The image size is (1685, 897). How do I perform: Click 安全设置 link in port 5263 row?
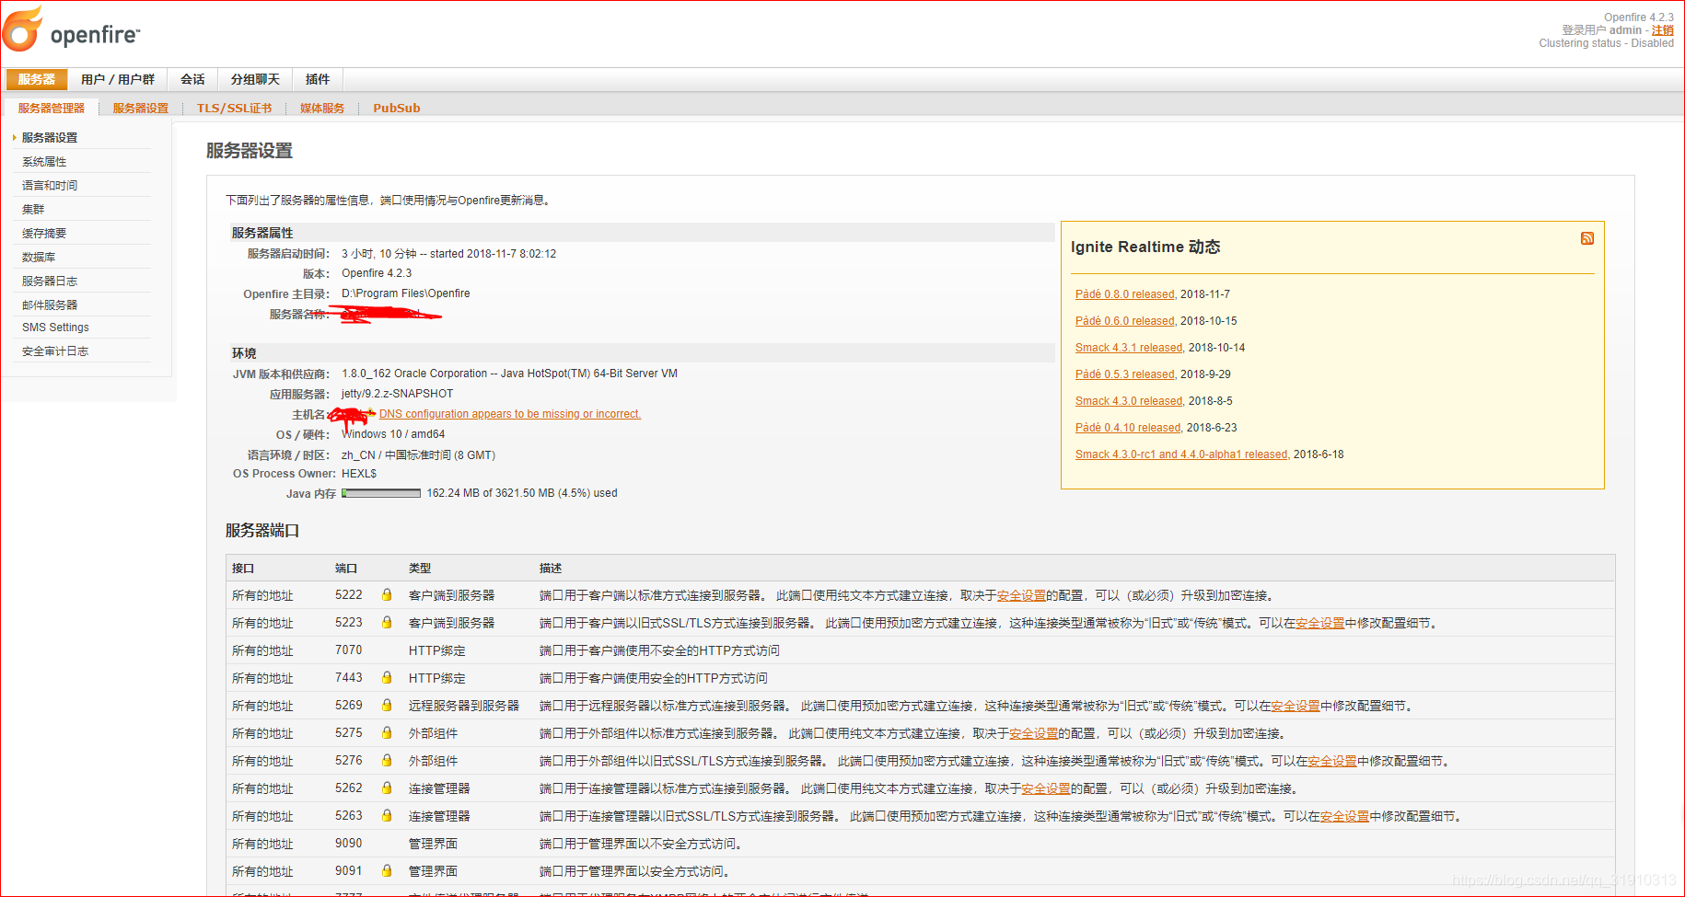click(1344, 816)
